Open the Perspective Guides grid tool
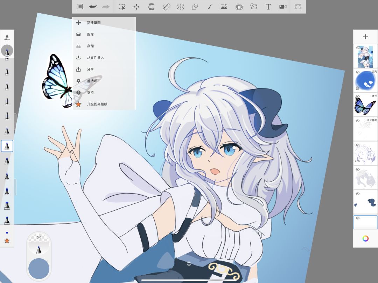This screenshot has height=283, width=378. [239, 7]
